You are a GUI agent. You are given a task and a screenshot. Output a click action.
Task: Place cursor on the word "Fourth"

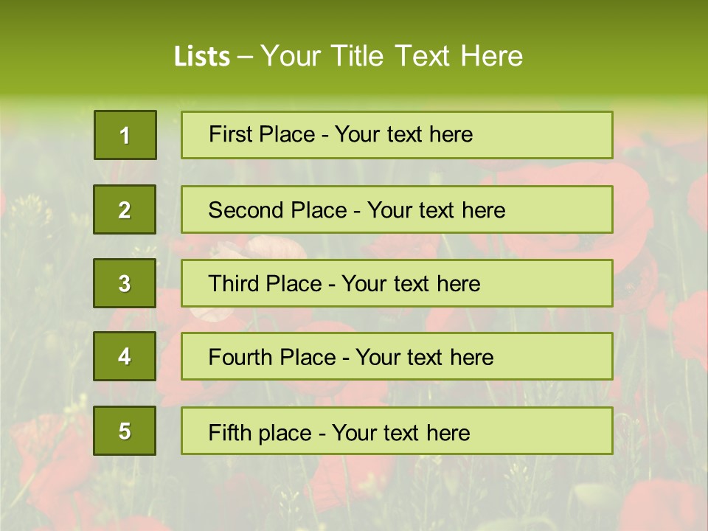pos(240,358)
